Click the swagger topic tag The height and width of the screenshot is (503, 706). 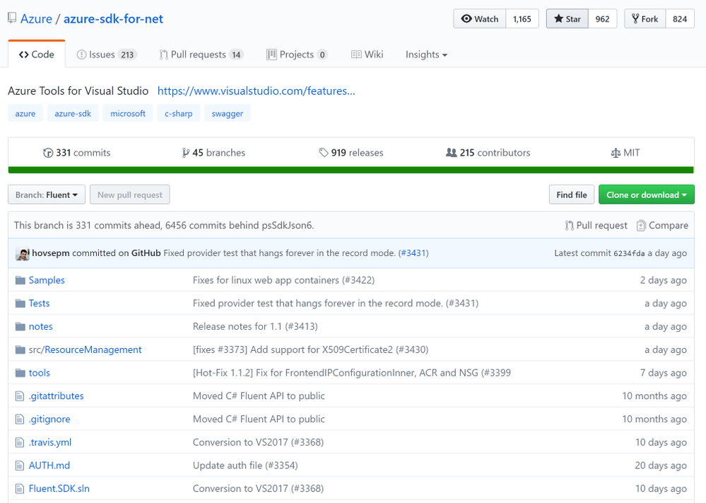pos(228,114)
